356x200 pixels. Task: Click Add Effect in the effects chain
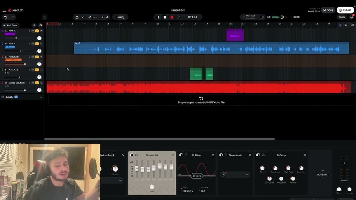coord(323,172)
